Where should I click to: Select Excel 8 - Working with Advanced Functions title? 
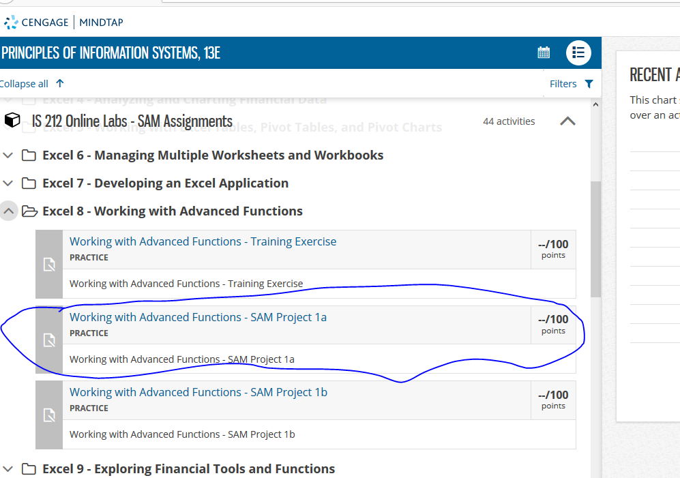pyautogui.click(x=173, y=211)
